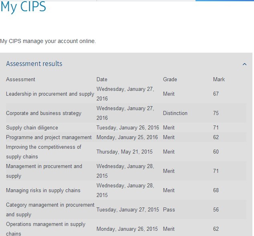Click the Distinction grade cell
Screen dimensions: 254x236
coord(175,113)
